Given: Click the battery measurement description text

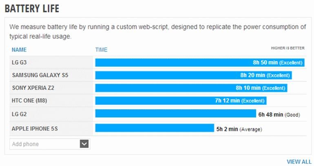Looking at the screenshot, I should pos(157,31).
